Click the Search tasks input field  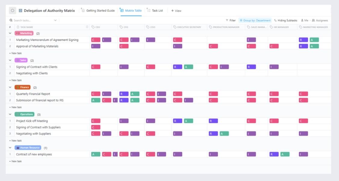tap(30, 20)
